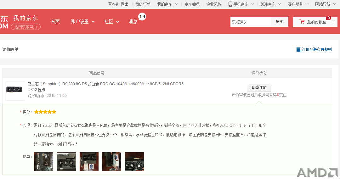Click the 搜索 search button
The height and width of the screenshot is (179, 340).
coord(280,22)
